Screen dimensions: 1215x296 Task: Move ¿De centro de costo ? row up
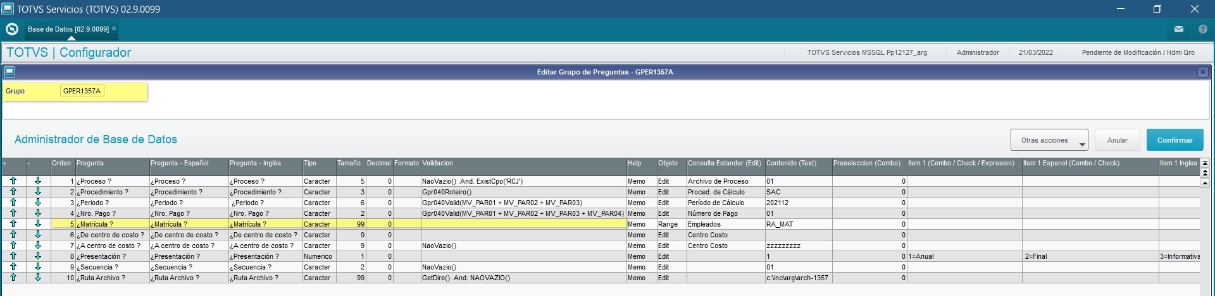13,235
